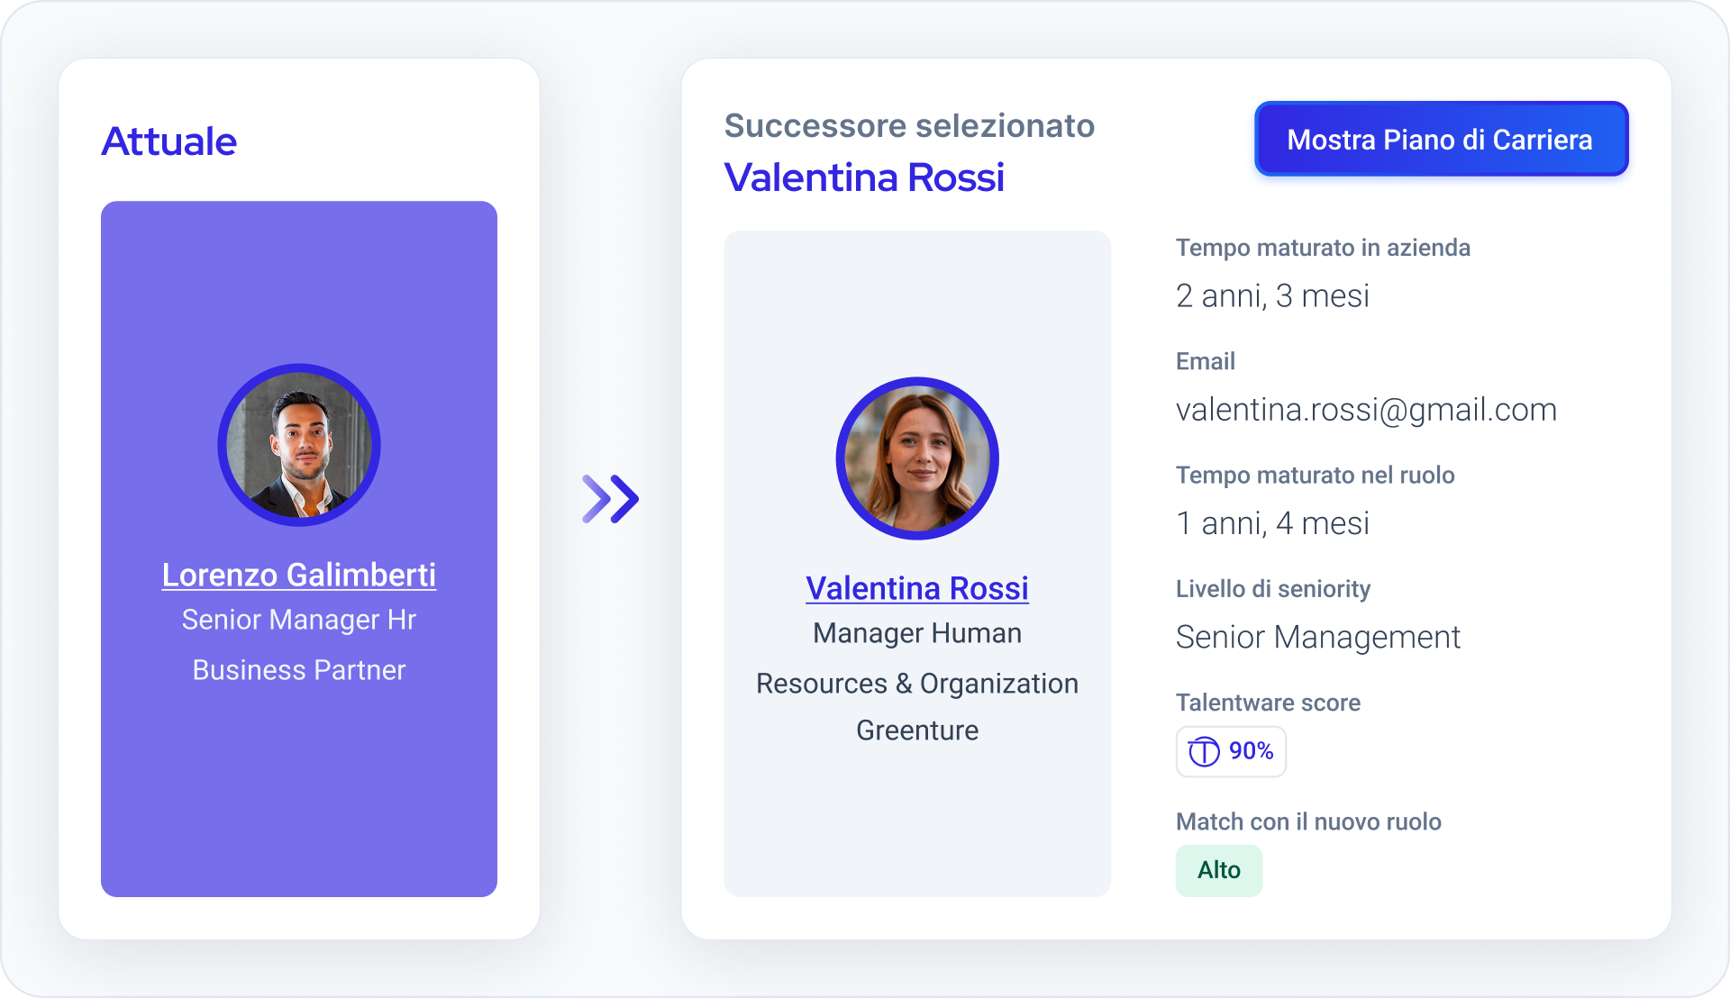Click Manager Human Resources & Organization text
Image resolution: width=1730 pixels, height=998 pixels.
pyautogui.click(x=917, y=658)
